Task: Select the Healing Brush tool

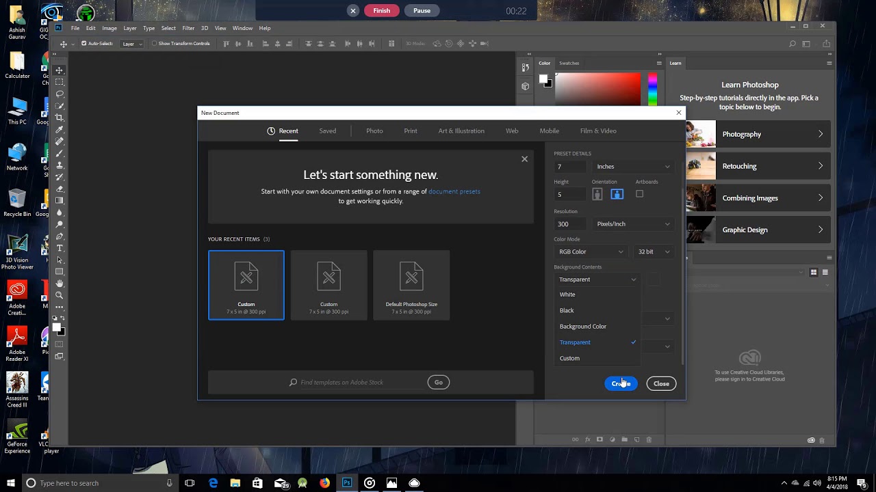Action: (60, 141)
